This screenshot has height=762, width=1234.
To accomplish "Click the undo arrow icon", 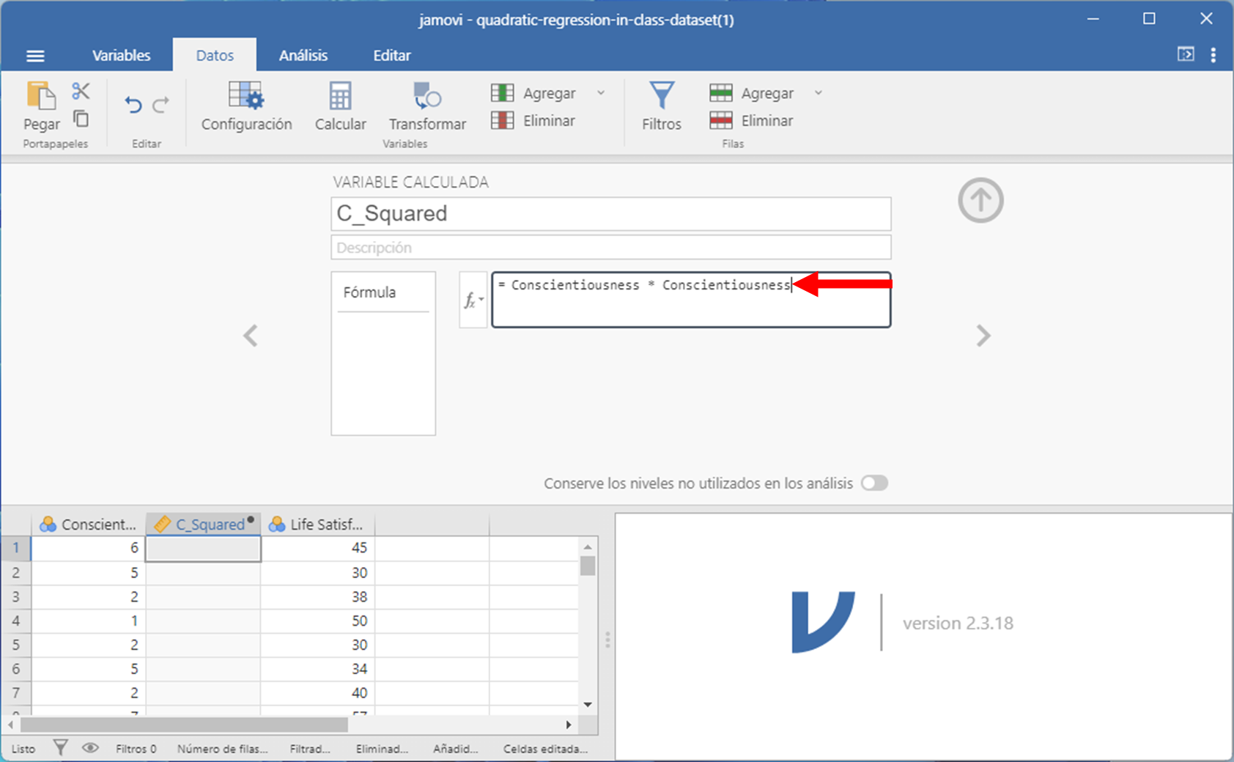I will pyautogui.click(x=133, y=105).
